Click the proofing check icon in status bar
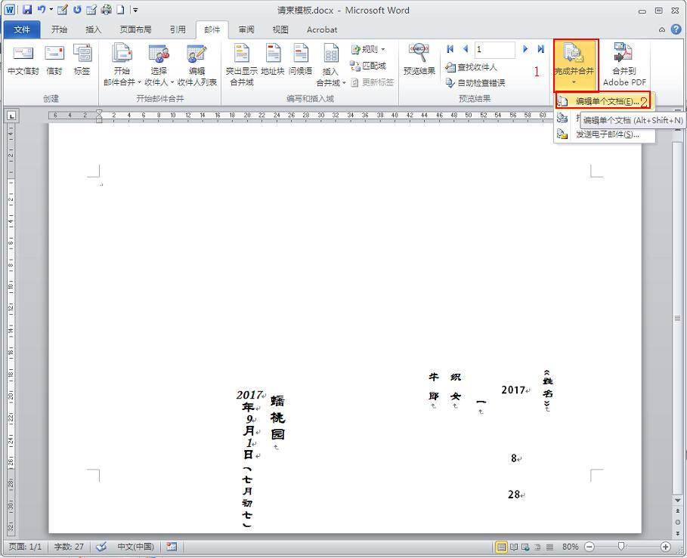 pyautogui.click(x=101, y=547)
